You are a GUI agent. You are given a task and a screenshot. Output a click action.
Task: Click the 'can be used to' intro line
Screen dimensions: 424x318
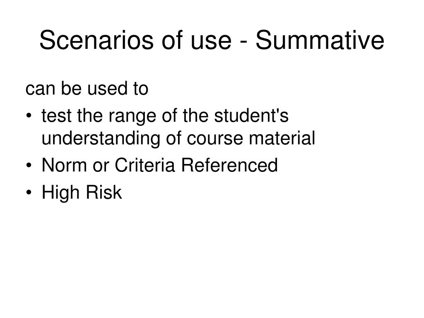(87, 89)
